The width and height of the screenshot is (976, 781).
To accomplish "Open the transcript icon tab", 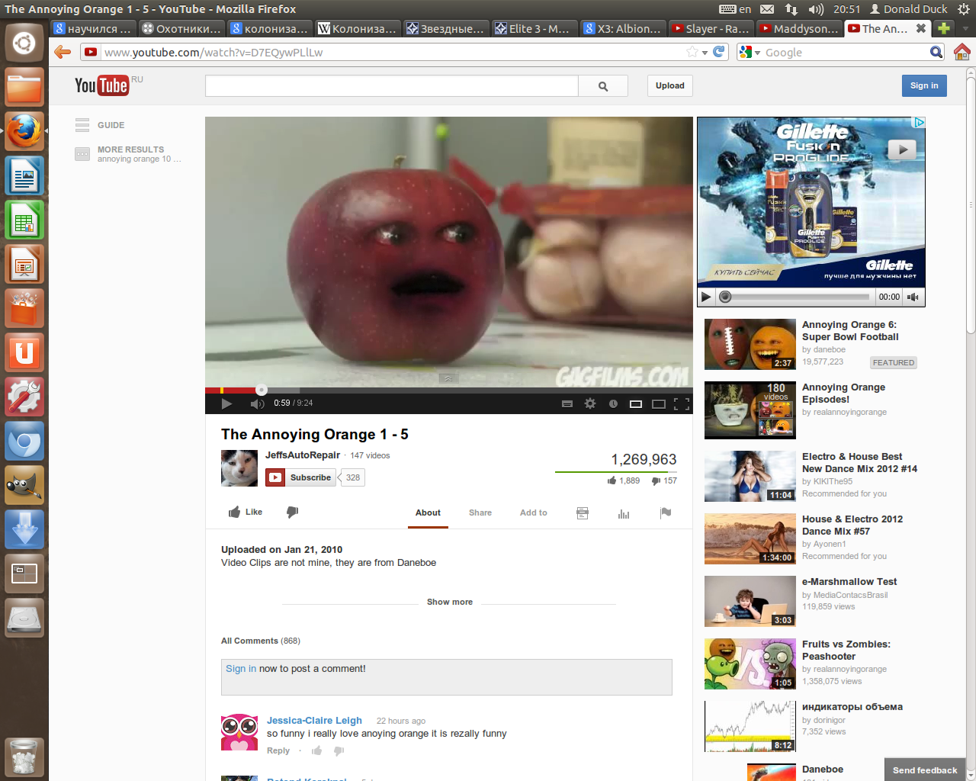I will tap(583, 513).
